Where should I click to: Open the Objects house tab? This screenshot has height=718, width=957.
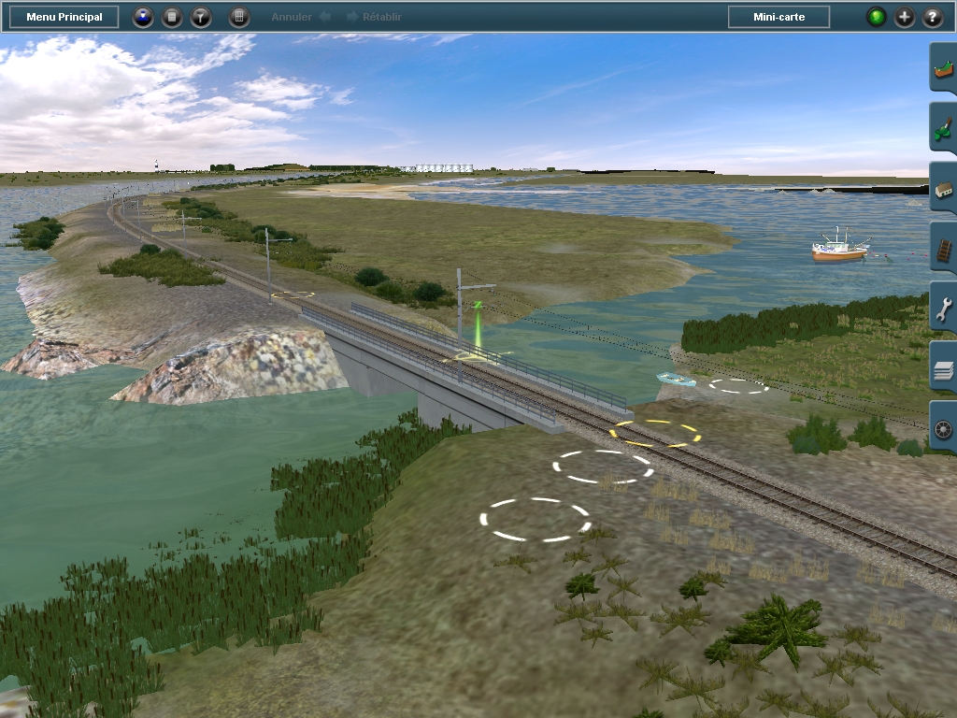pos(943,188)
